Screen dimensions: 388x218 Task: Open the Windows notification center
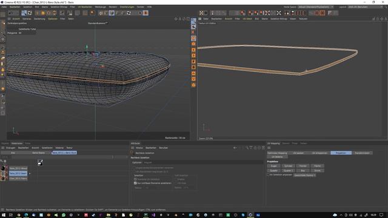381,215
